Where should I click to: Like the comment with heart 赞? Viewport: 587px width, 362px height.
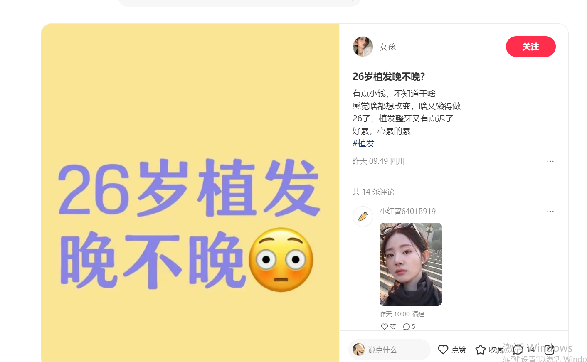pyautogui.click(x=388, y=327)
